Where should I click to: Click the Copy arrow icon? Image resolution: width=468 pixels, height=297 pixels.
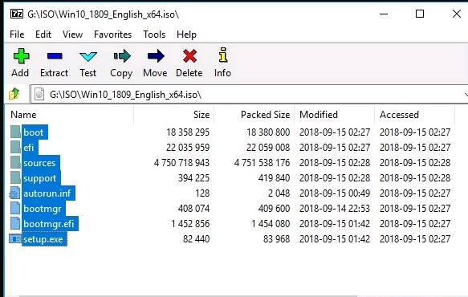122,56
